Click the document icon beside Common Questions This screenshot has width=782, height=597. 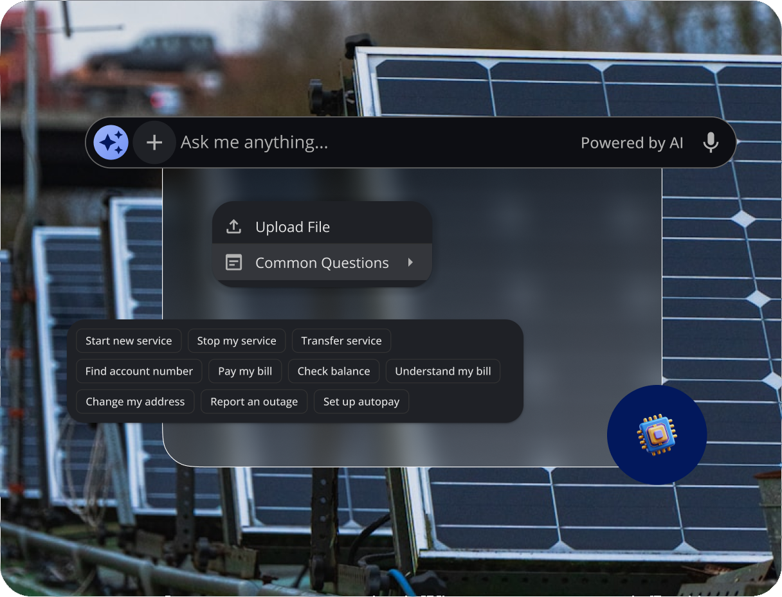pyautogui.click(x=233, y=262)
